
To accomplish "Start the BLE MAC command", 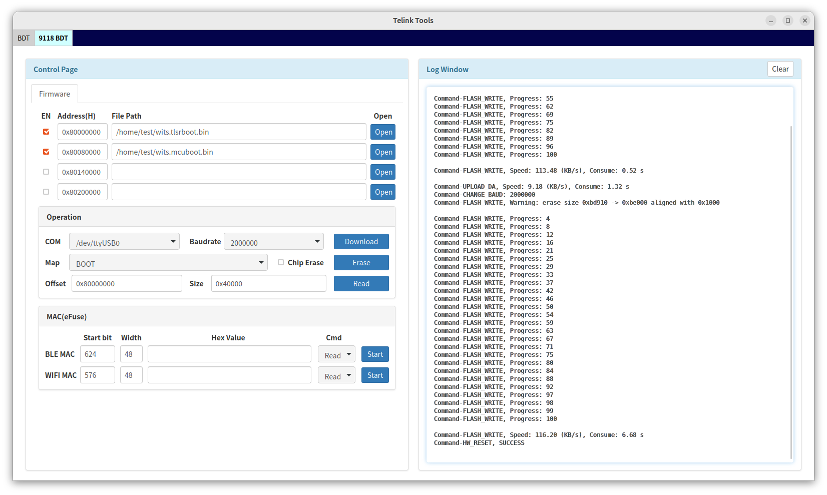I will click(375, 354).
